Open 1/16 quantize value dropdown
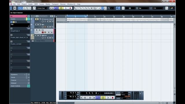185x104 pixels. tap(158, 8)
